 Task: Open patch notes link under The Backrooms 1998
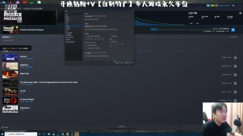29,85
